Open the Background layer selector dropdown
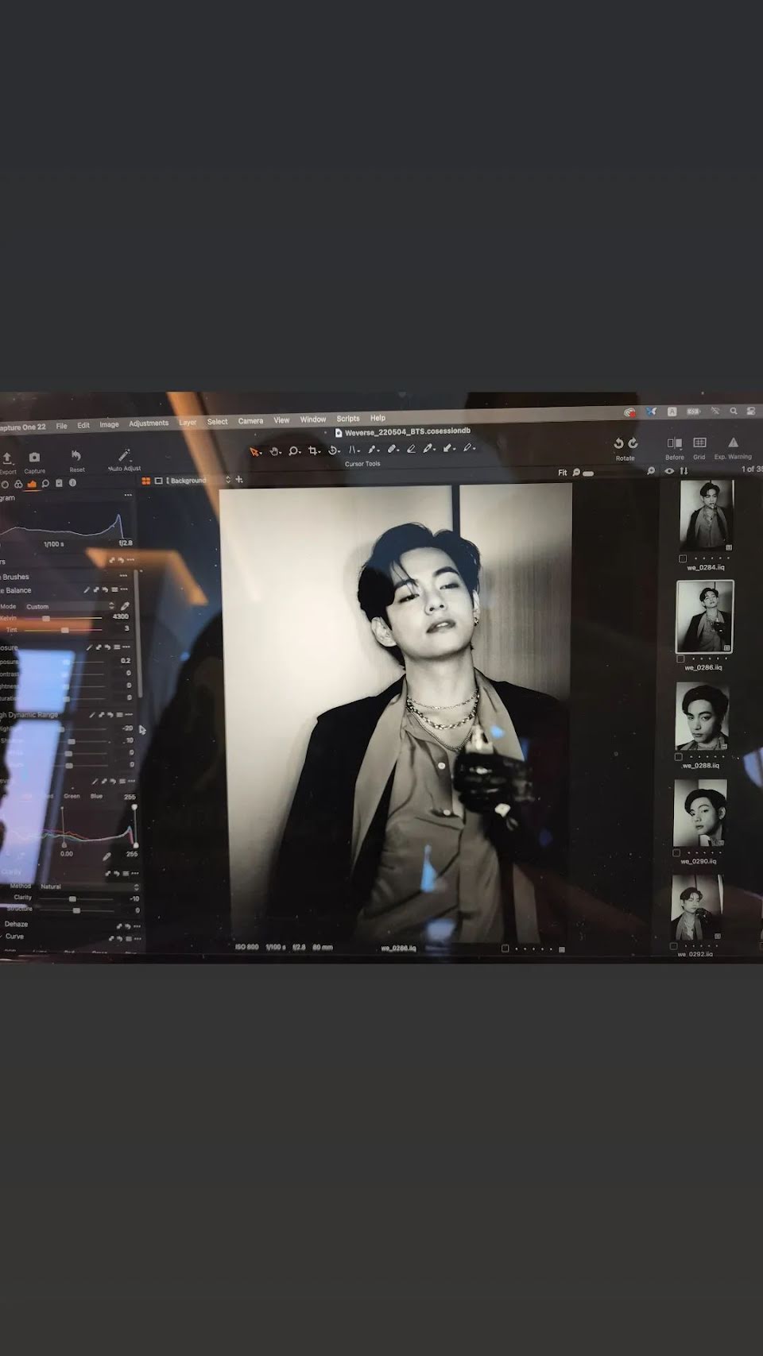Viewport: 763px width, 1356px height. (198, 480)
